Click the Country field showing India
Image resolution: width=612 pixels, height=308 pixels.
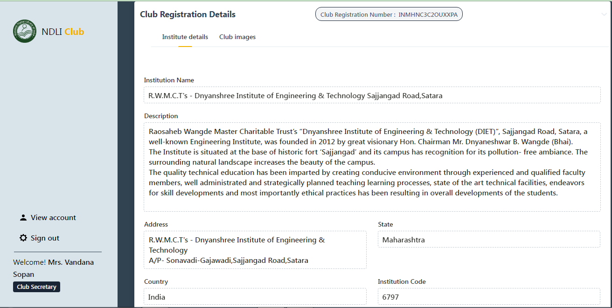[255, 297]
